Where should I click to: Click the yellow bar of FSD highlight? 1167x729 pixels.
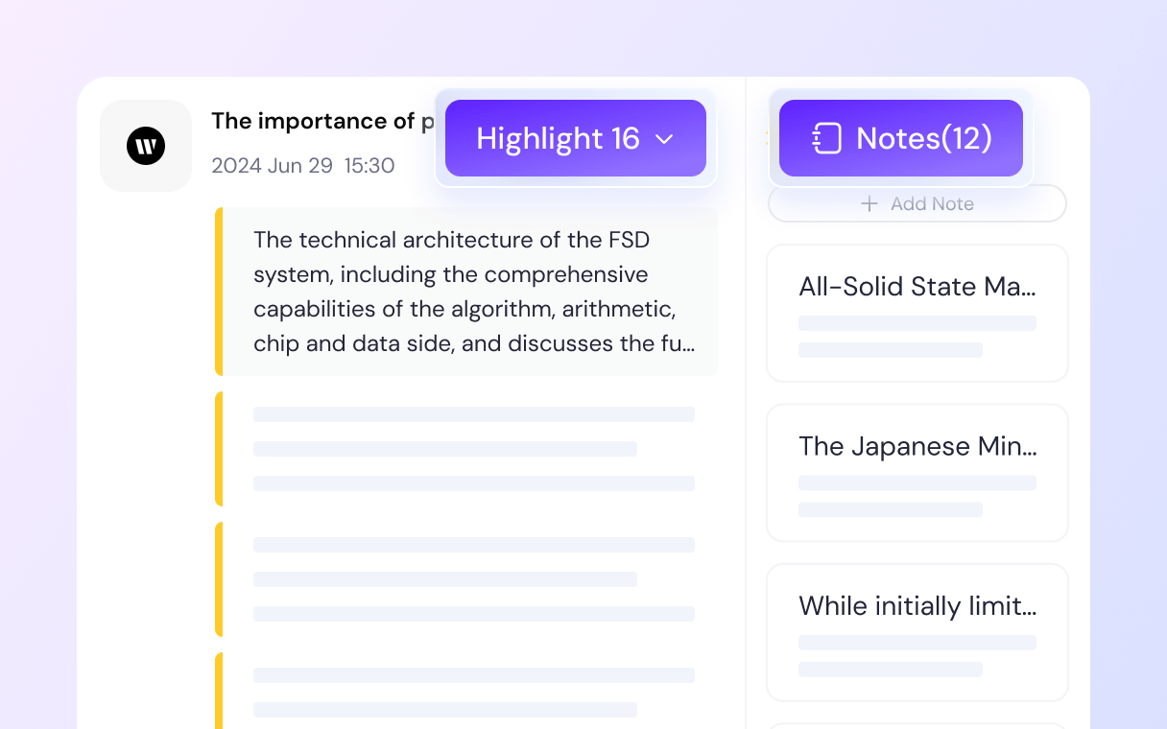coord(219,292)
